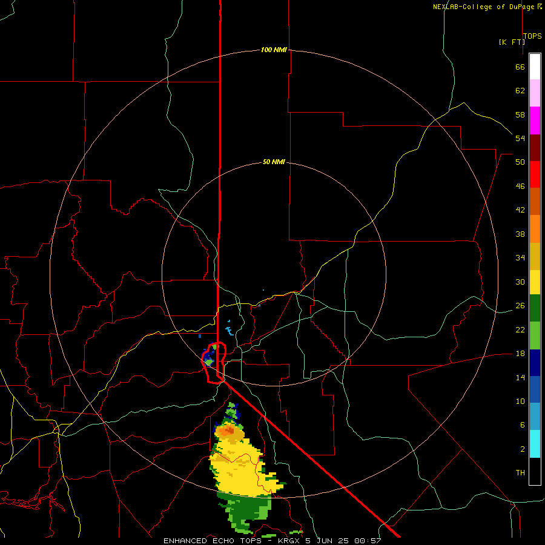
Task: Select the dark green legend swatch
Action: pos(535,308)
